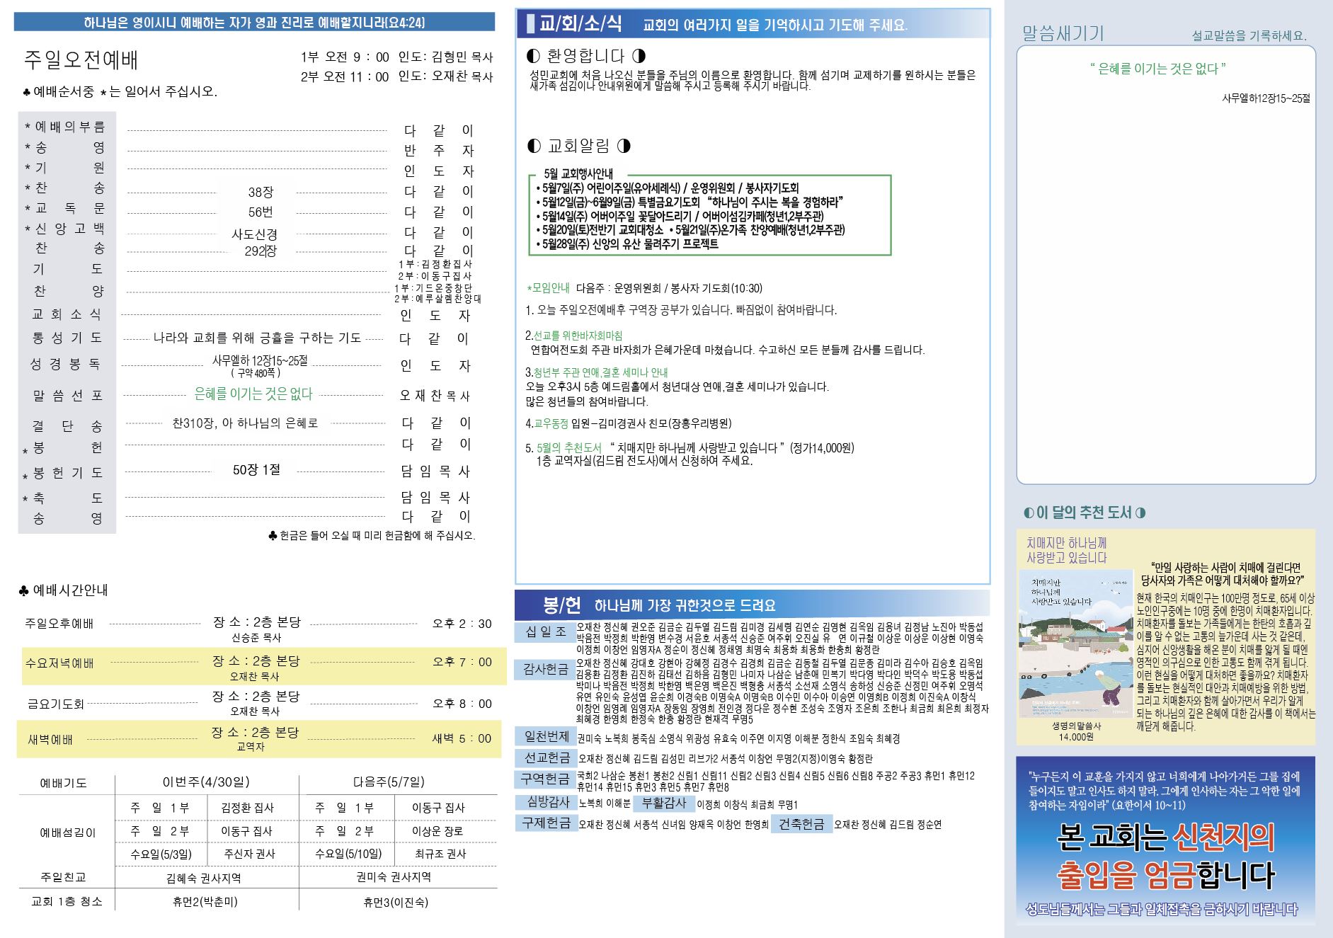
Task: Click the 설교말씀을 기록하세요 caption
Action: pyautogui.click(x=1249, y=35)
